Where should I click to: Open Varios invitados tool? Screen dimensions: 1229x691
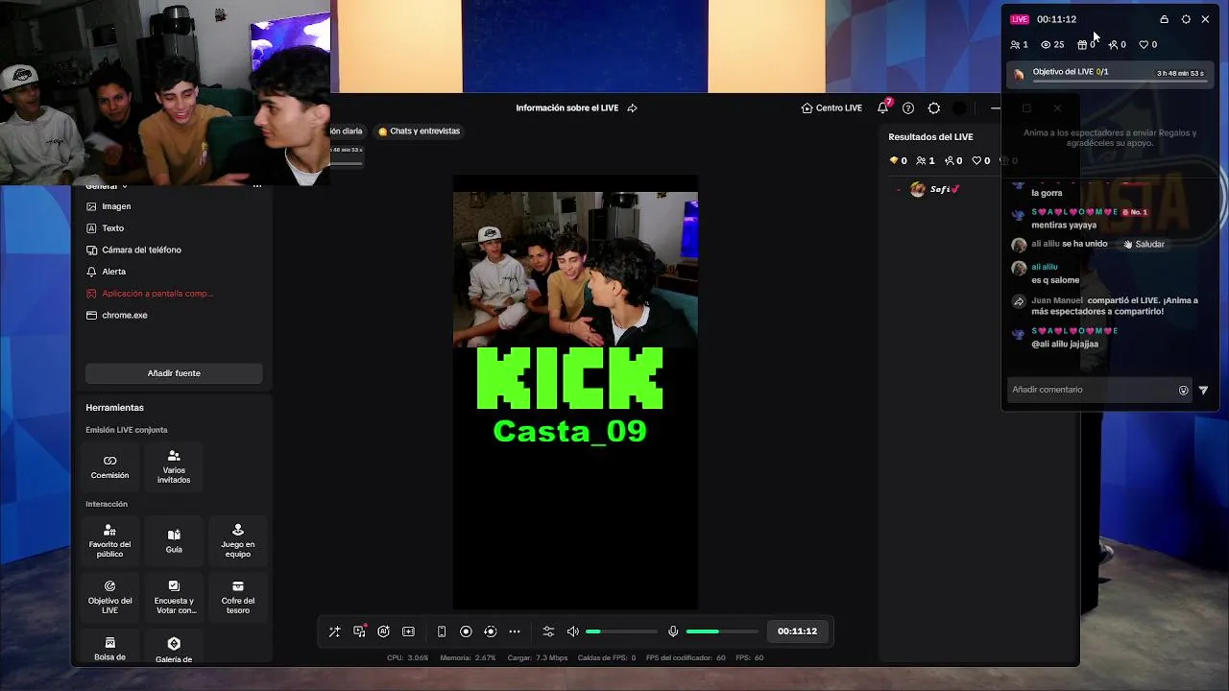(x=174, y=466)
